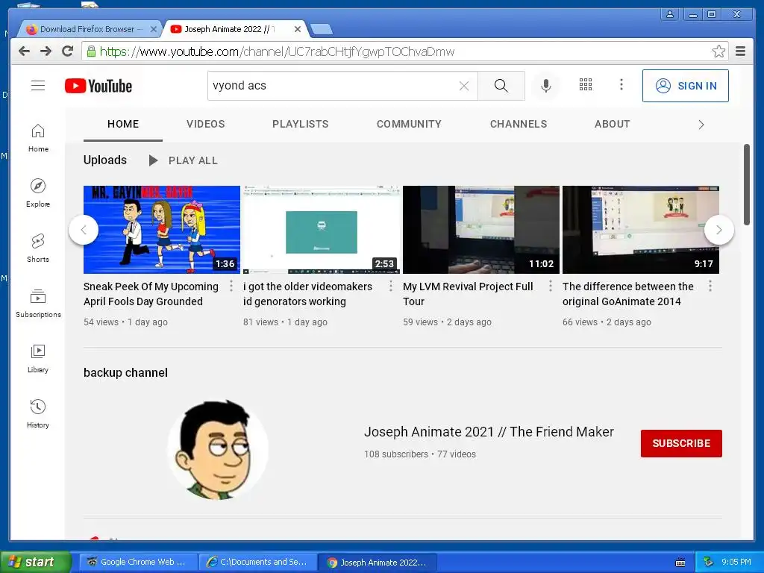
Task: Switch to the COMMUNITY channel tab
Action: coord(409,125)
